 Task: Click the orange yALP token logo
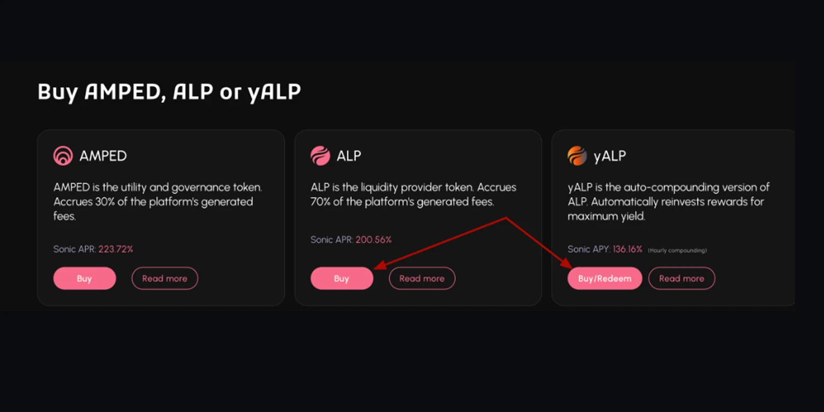[x=577, y=156]
